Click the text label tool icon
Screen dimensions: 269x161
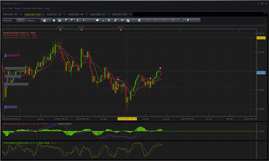181,20
